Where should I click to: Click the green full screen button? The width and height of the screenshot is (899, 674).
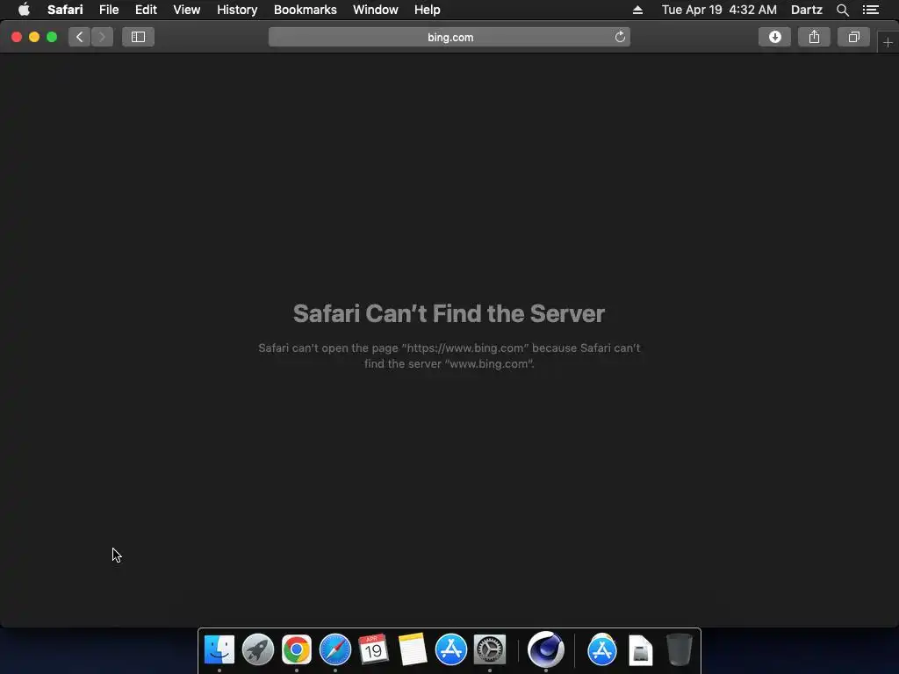(x=52, y=37)
